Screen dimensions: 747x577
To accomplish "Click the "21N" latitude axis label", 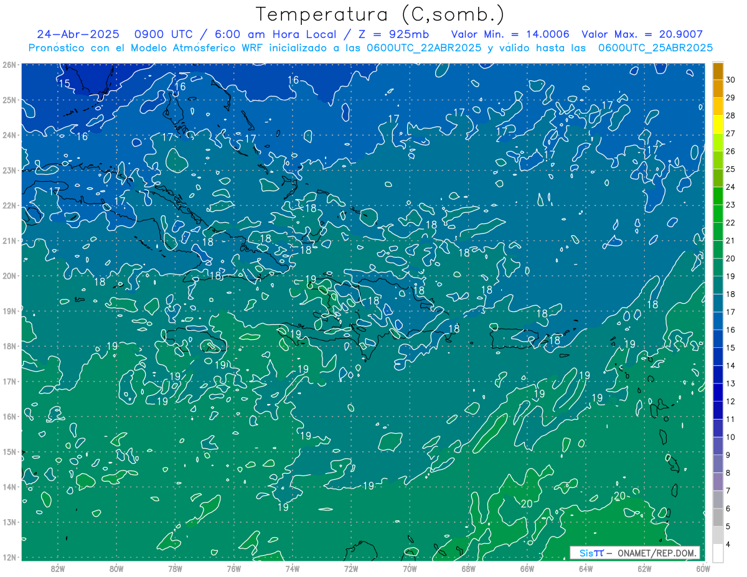I will (9, 240).
